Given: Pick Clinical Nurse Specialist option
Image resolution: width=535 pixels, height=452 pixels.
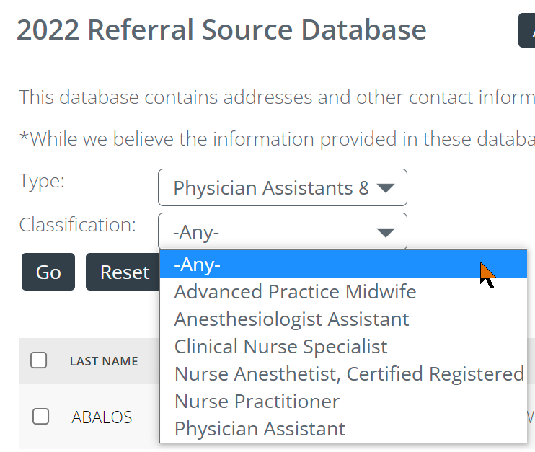Looking at the screenshot, I should pyautogui.click(x=280, y=347).
